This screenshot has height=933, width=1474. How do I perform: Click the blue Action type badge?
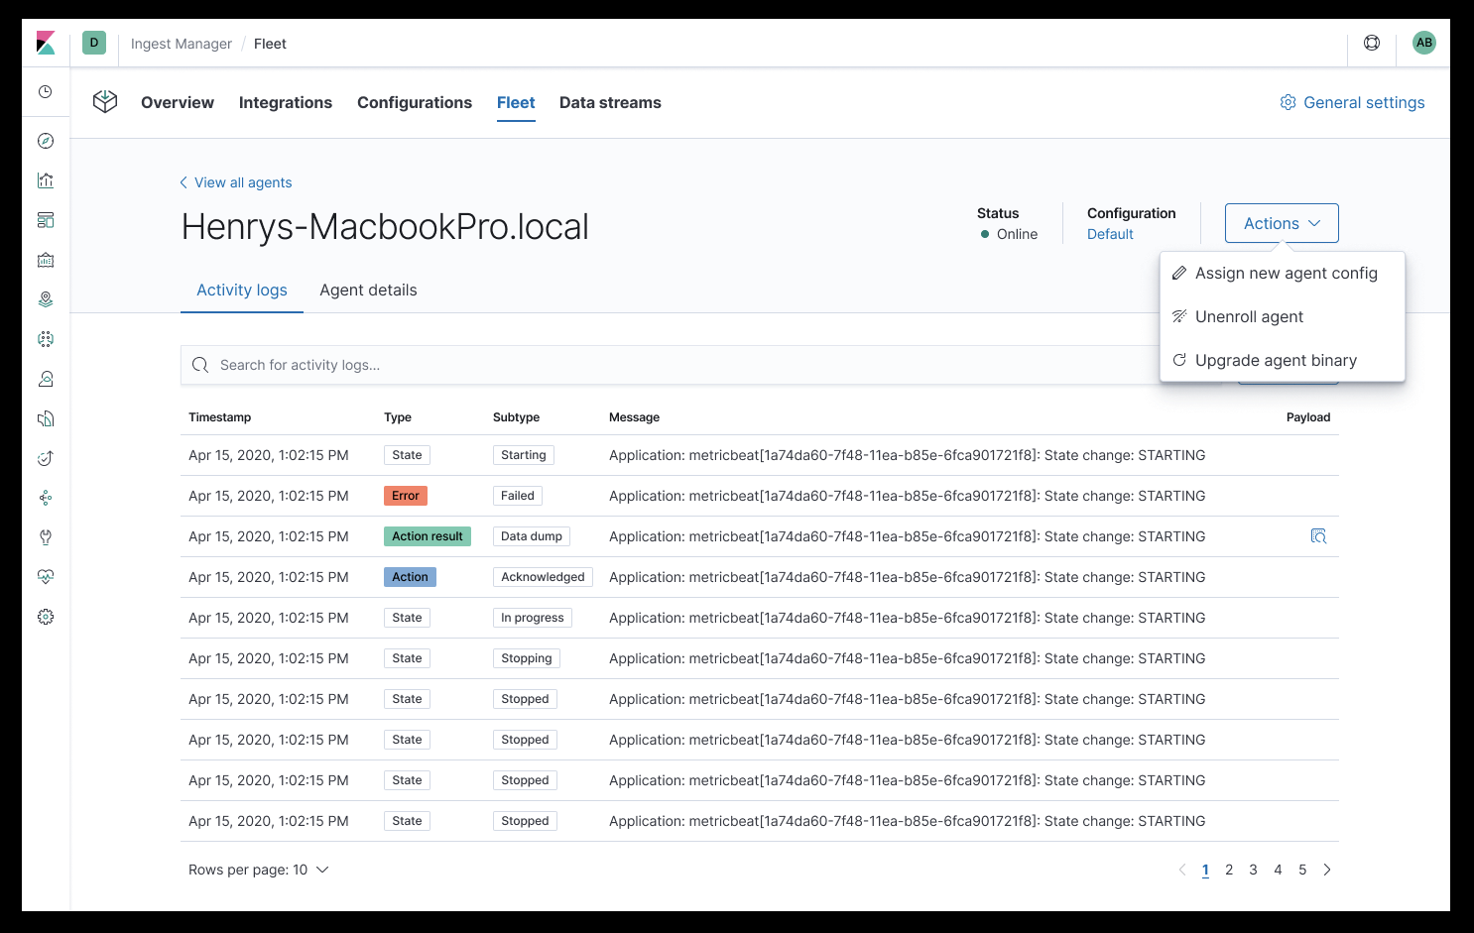coord(410,577)
